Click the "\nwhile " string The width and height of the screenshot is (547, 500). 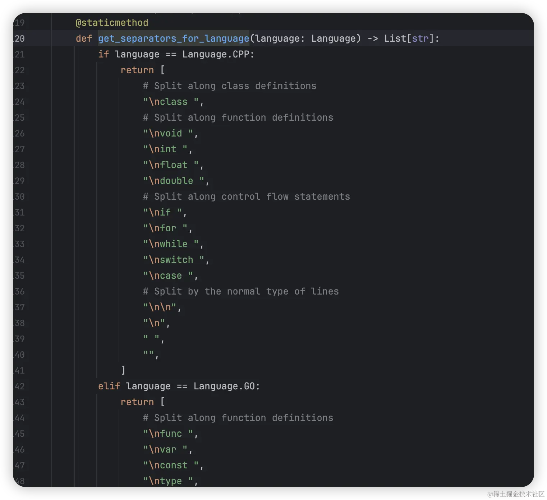171,244
